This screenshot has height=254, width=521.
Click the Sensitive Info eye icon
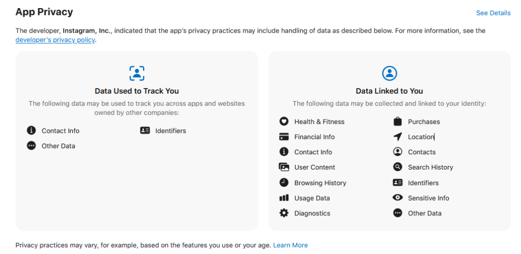[398, 198]
